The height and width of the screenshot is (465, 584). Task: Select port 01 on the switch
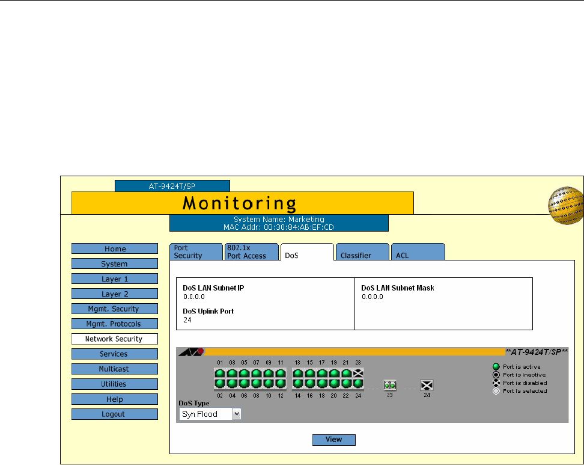tap(220, 373)
